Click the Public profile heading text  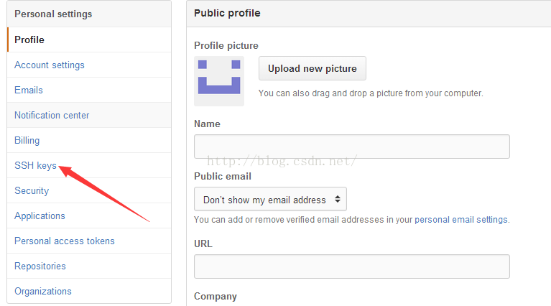pos(227,14)
